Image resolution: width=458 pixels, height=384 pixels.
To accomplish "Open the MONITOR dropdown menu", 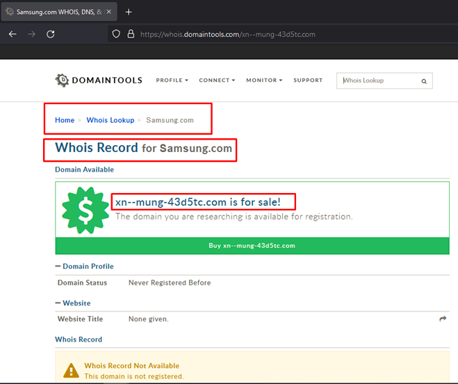I will point(264,81).
